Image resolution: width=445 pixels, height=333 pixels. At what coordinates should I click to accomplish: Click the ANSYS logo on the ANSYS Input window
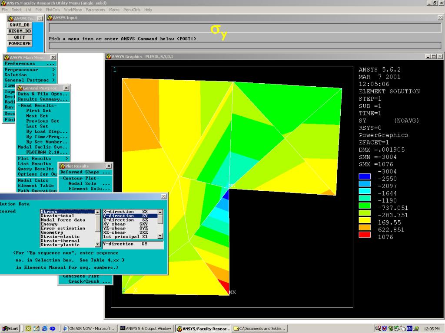point(50,17)
